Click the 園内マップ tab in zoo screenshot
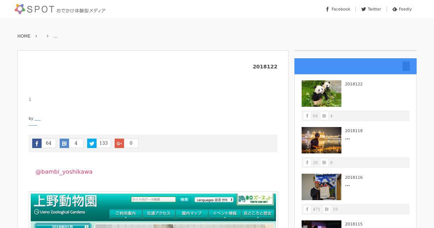The image size is (434, 228). tap(191, 214)
